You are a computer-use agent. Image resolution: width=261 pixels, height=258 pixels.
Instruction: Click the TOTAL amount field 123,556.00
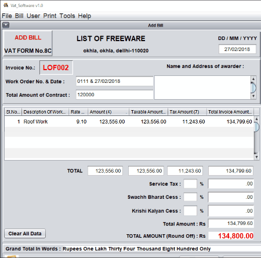[105, 171]
